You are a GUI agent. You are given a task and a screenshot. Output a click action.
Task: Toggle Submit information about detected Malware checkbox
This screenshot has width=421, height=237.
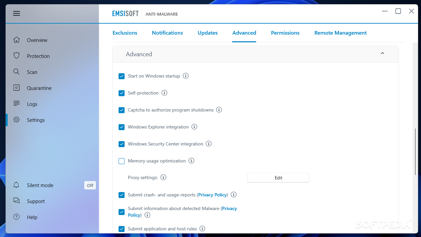coord(122,212)
